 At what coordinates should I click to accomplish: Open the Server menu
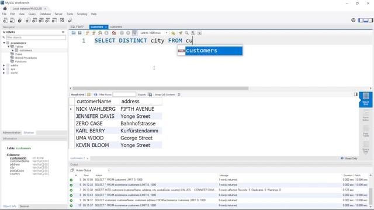tap(58, 14)
